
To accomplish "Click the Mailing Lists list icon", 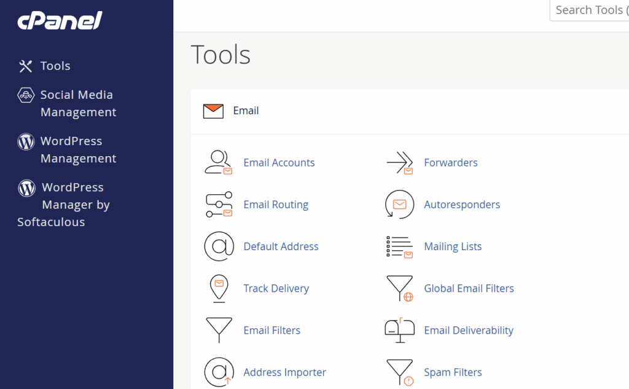I will pos(399,246).
